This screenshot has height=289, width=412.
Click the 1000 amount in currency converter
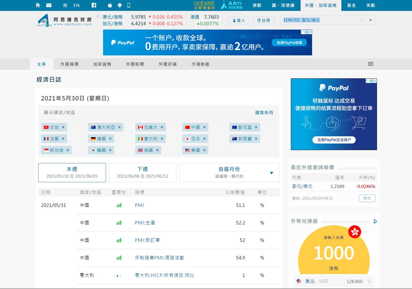pos(334,253)
